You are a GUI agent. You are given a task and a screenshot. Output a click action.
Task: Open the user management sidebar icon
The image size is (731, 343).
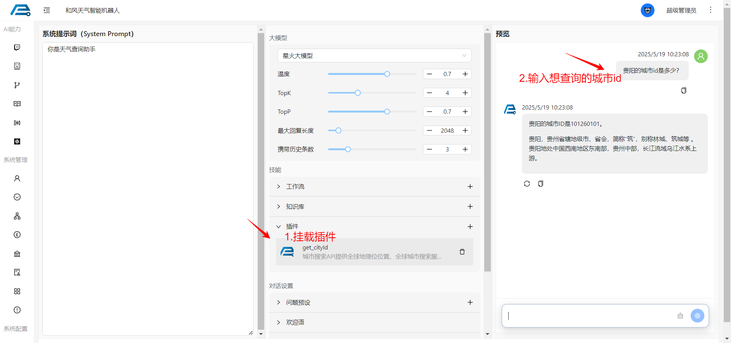coord(17,178)
